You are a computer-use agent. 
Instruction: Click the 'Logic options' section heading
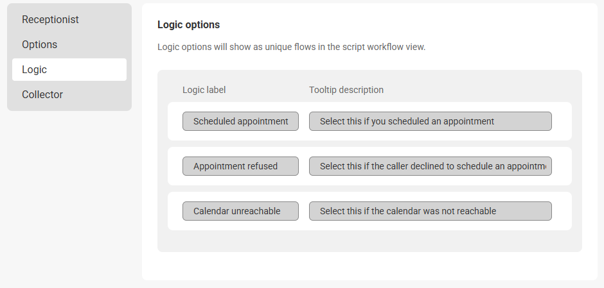click(188, 25)
